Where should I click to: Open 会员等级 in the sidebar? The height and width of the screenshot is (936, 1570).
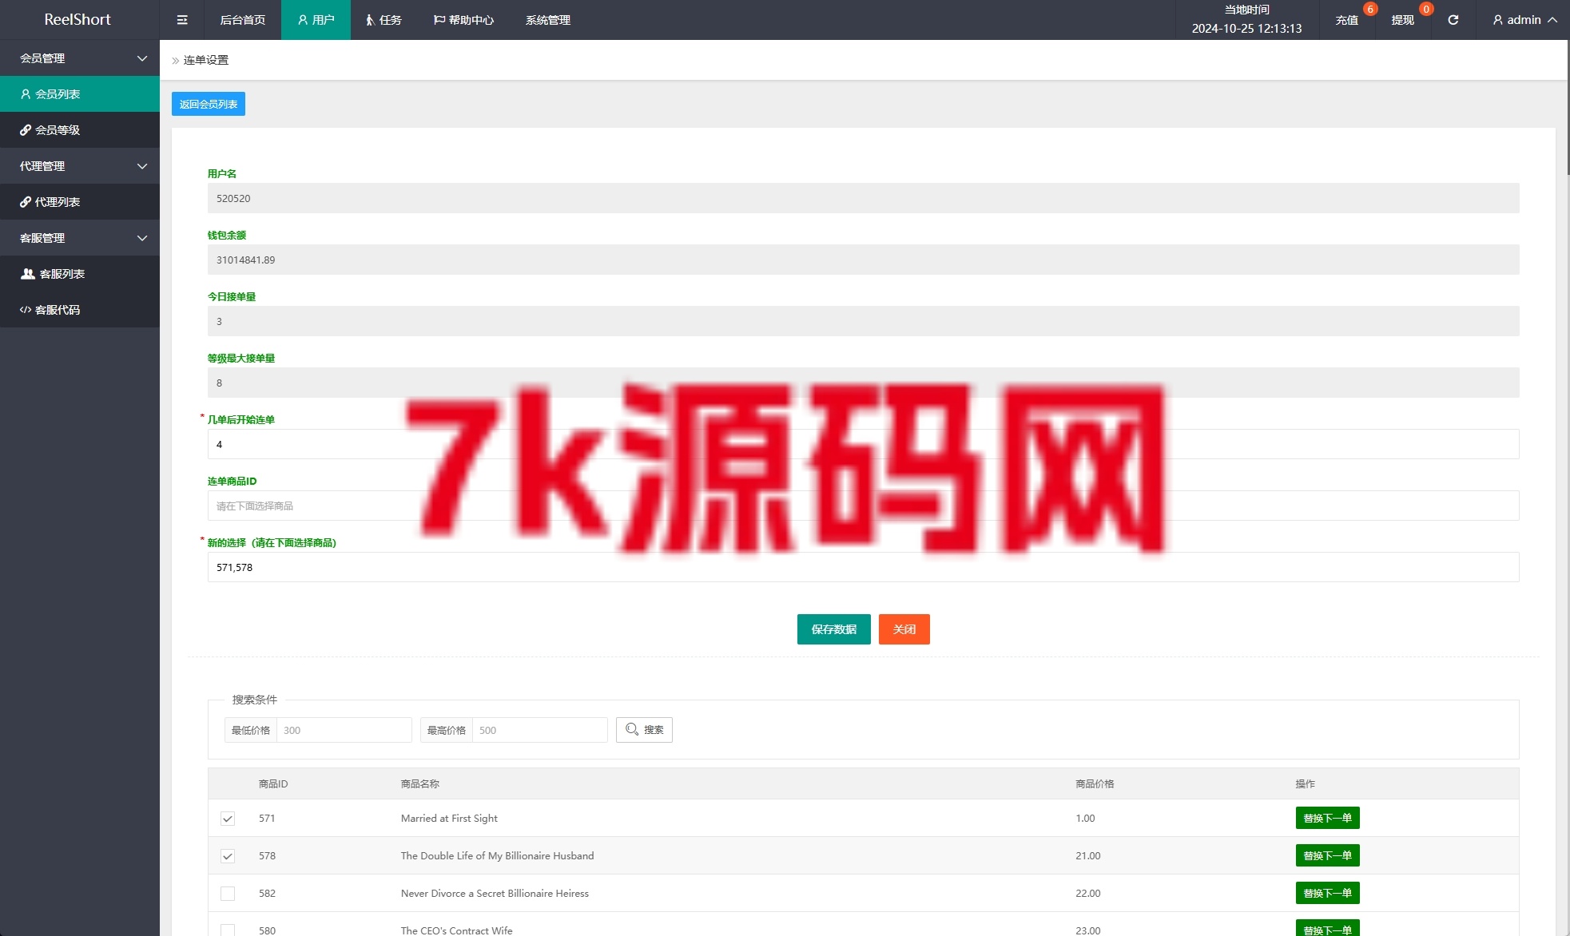80,130
